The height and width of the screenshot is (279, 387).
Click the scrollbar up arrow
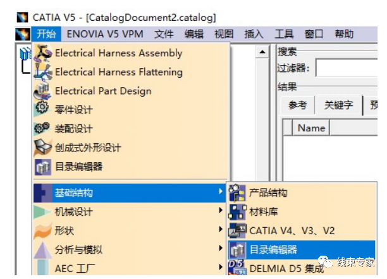click(x=262, y=52)
